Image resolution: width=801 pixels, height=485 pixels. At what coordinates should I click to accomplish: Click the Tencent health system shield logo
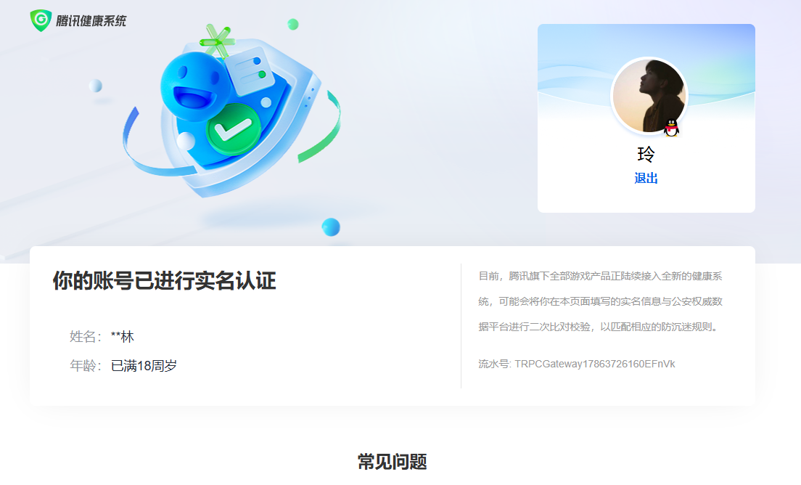[41, 20]
